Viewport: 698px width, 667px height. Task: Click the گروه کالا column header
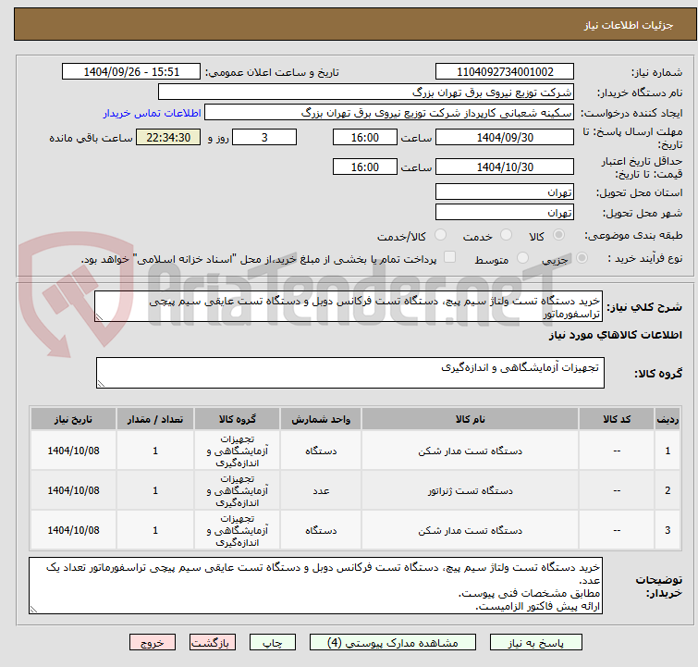click(237, 419)
